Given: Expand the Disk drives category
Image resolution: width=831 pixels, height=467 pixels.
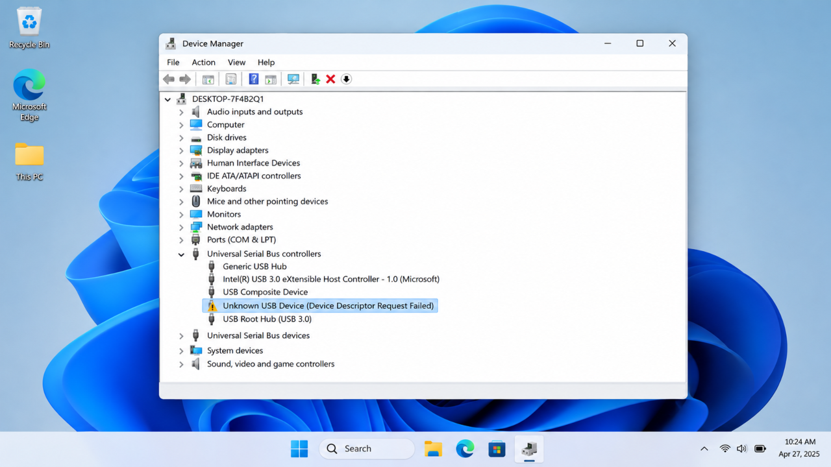Looking at the screenshot, I should point(181,138).
